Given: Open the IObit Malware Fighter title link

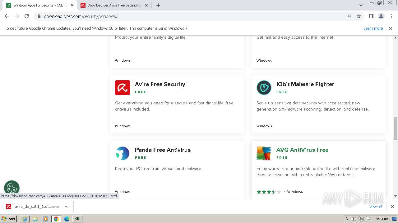Looking at the screenshot, I should tap(305, 84).
